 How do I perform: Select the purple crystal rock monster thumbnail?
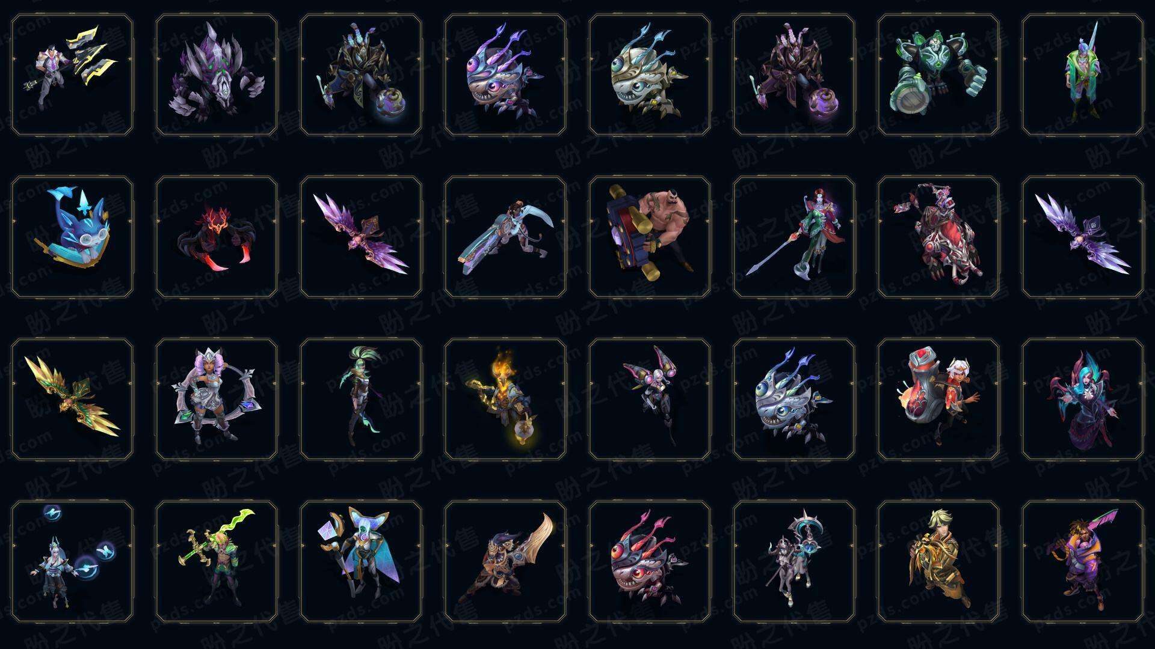(x=217, y=75)
